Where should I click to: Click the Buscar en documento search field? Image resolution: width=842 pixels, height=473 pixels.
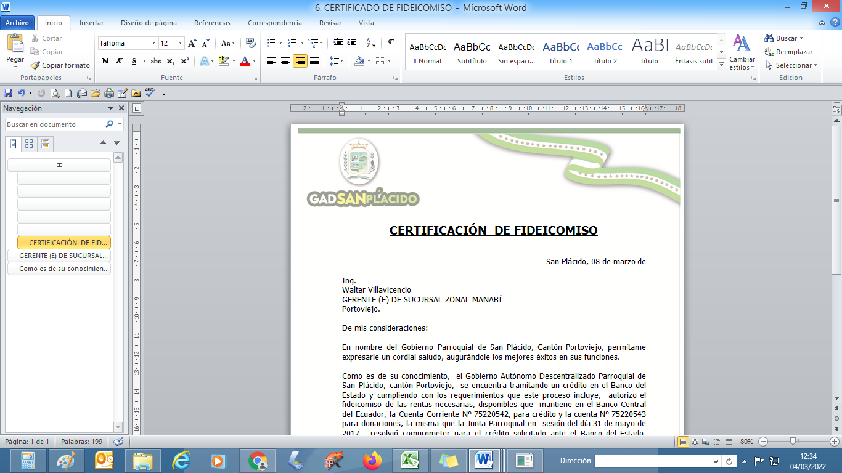point(54,124)
